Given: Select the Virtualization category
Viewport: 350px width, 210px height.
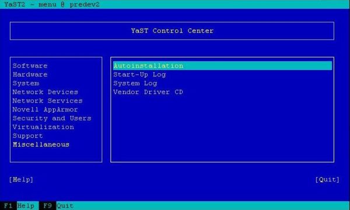Looking at the screenshot, I should click(43, 127).
